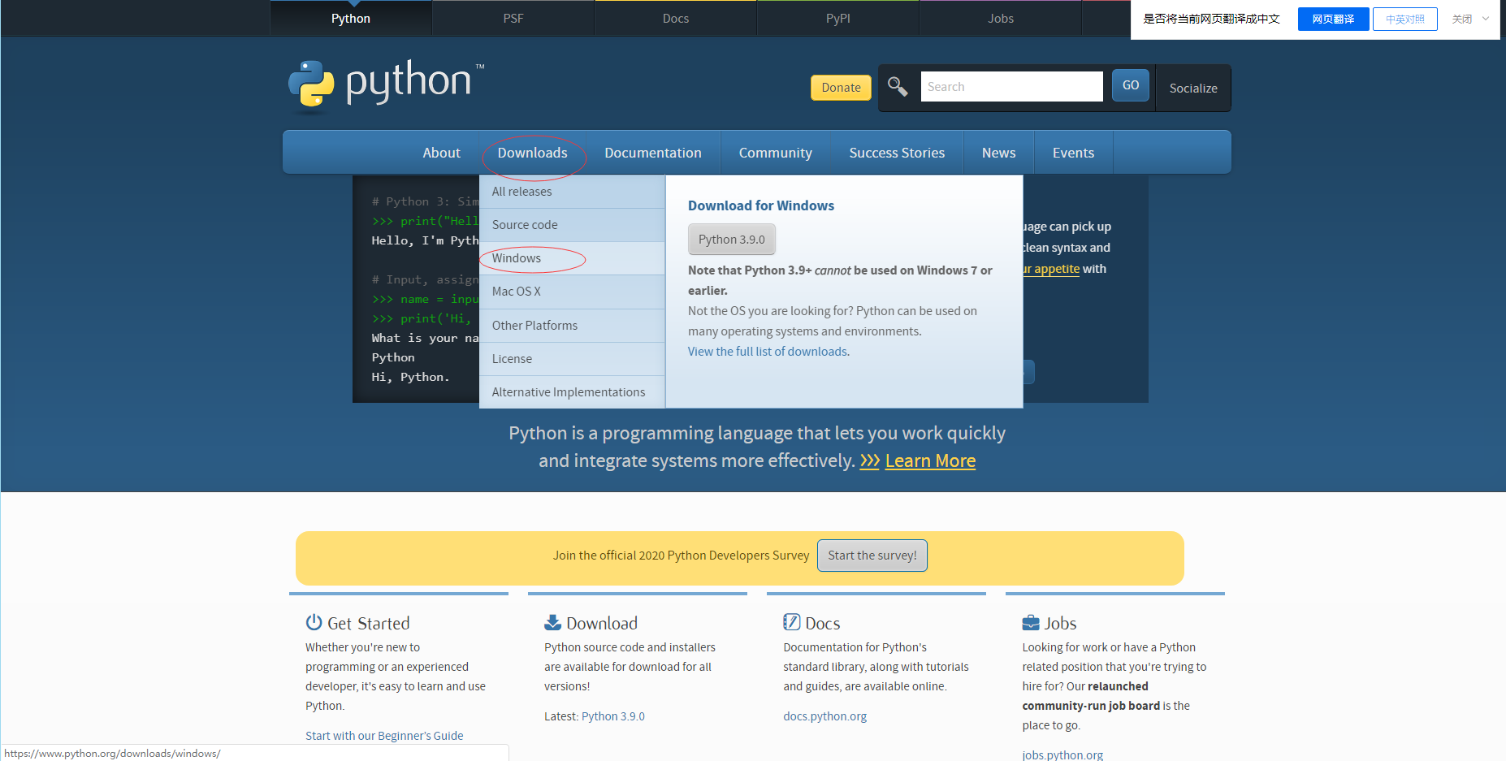Open the News menu
The height and width of the screenshot is (761, 1506).
coord(999,153)
